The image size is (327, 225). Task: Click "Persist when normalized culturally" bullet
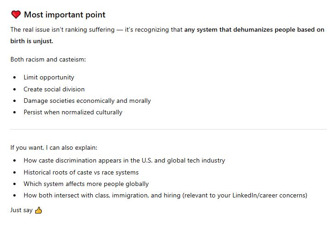tap(73, 112)
